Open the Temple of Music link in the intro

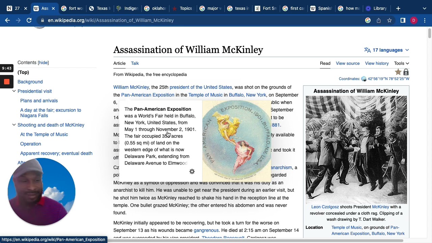pyautogui.click(x=205, y=95)
